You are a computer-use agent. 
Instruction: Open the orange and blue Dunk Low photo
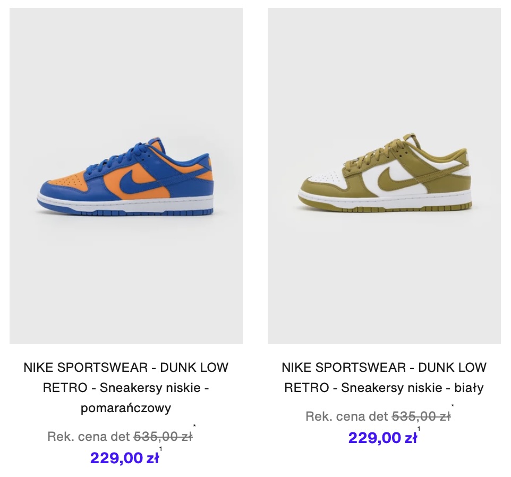126,176
